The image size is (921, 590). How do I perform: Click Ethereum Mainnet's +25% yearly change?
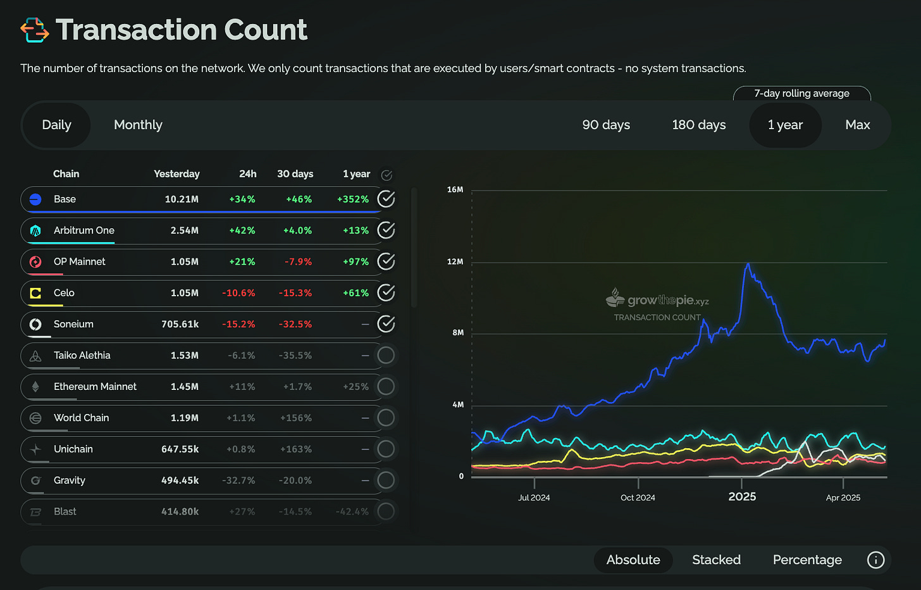[x=356, y=387]
